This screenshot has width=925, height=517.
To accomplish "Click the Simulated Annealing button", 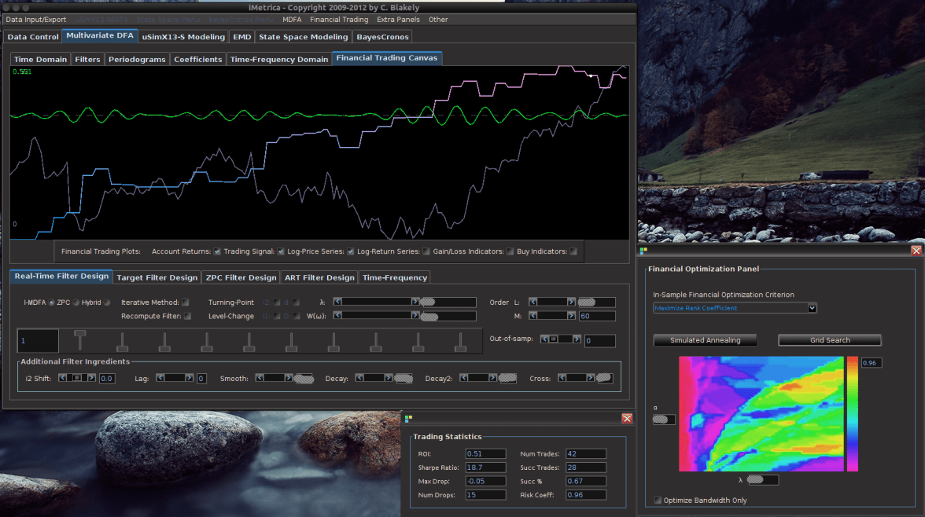I will click(704, 340).
